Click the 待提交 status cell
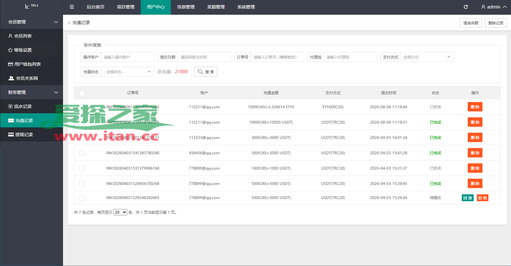The image size is (511, 266). tap(435, 198)
